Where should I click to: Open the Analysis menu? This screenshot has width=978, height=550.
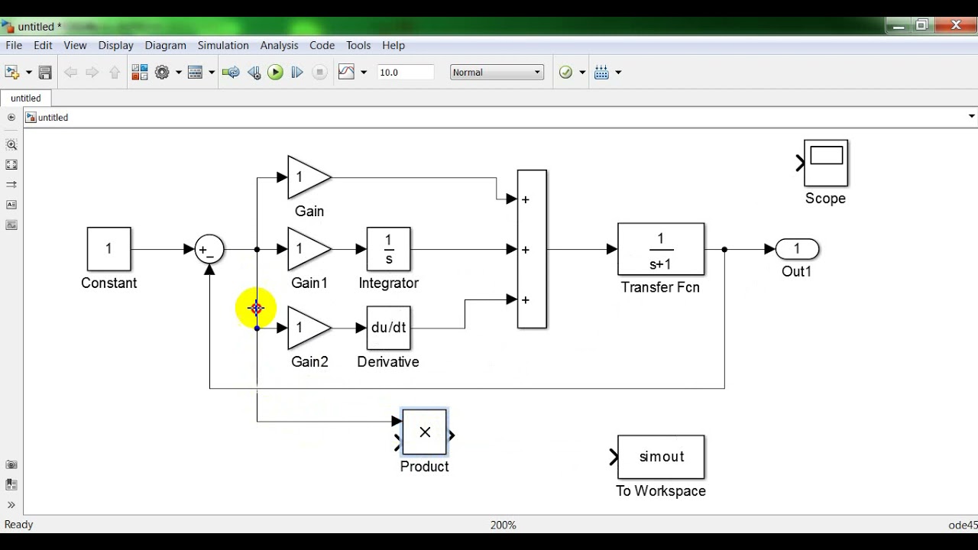[279, 46]
